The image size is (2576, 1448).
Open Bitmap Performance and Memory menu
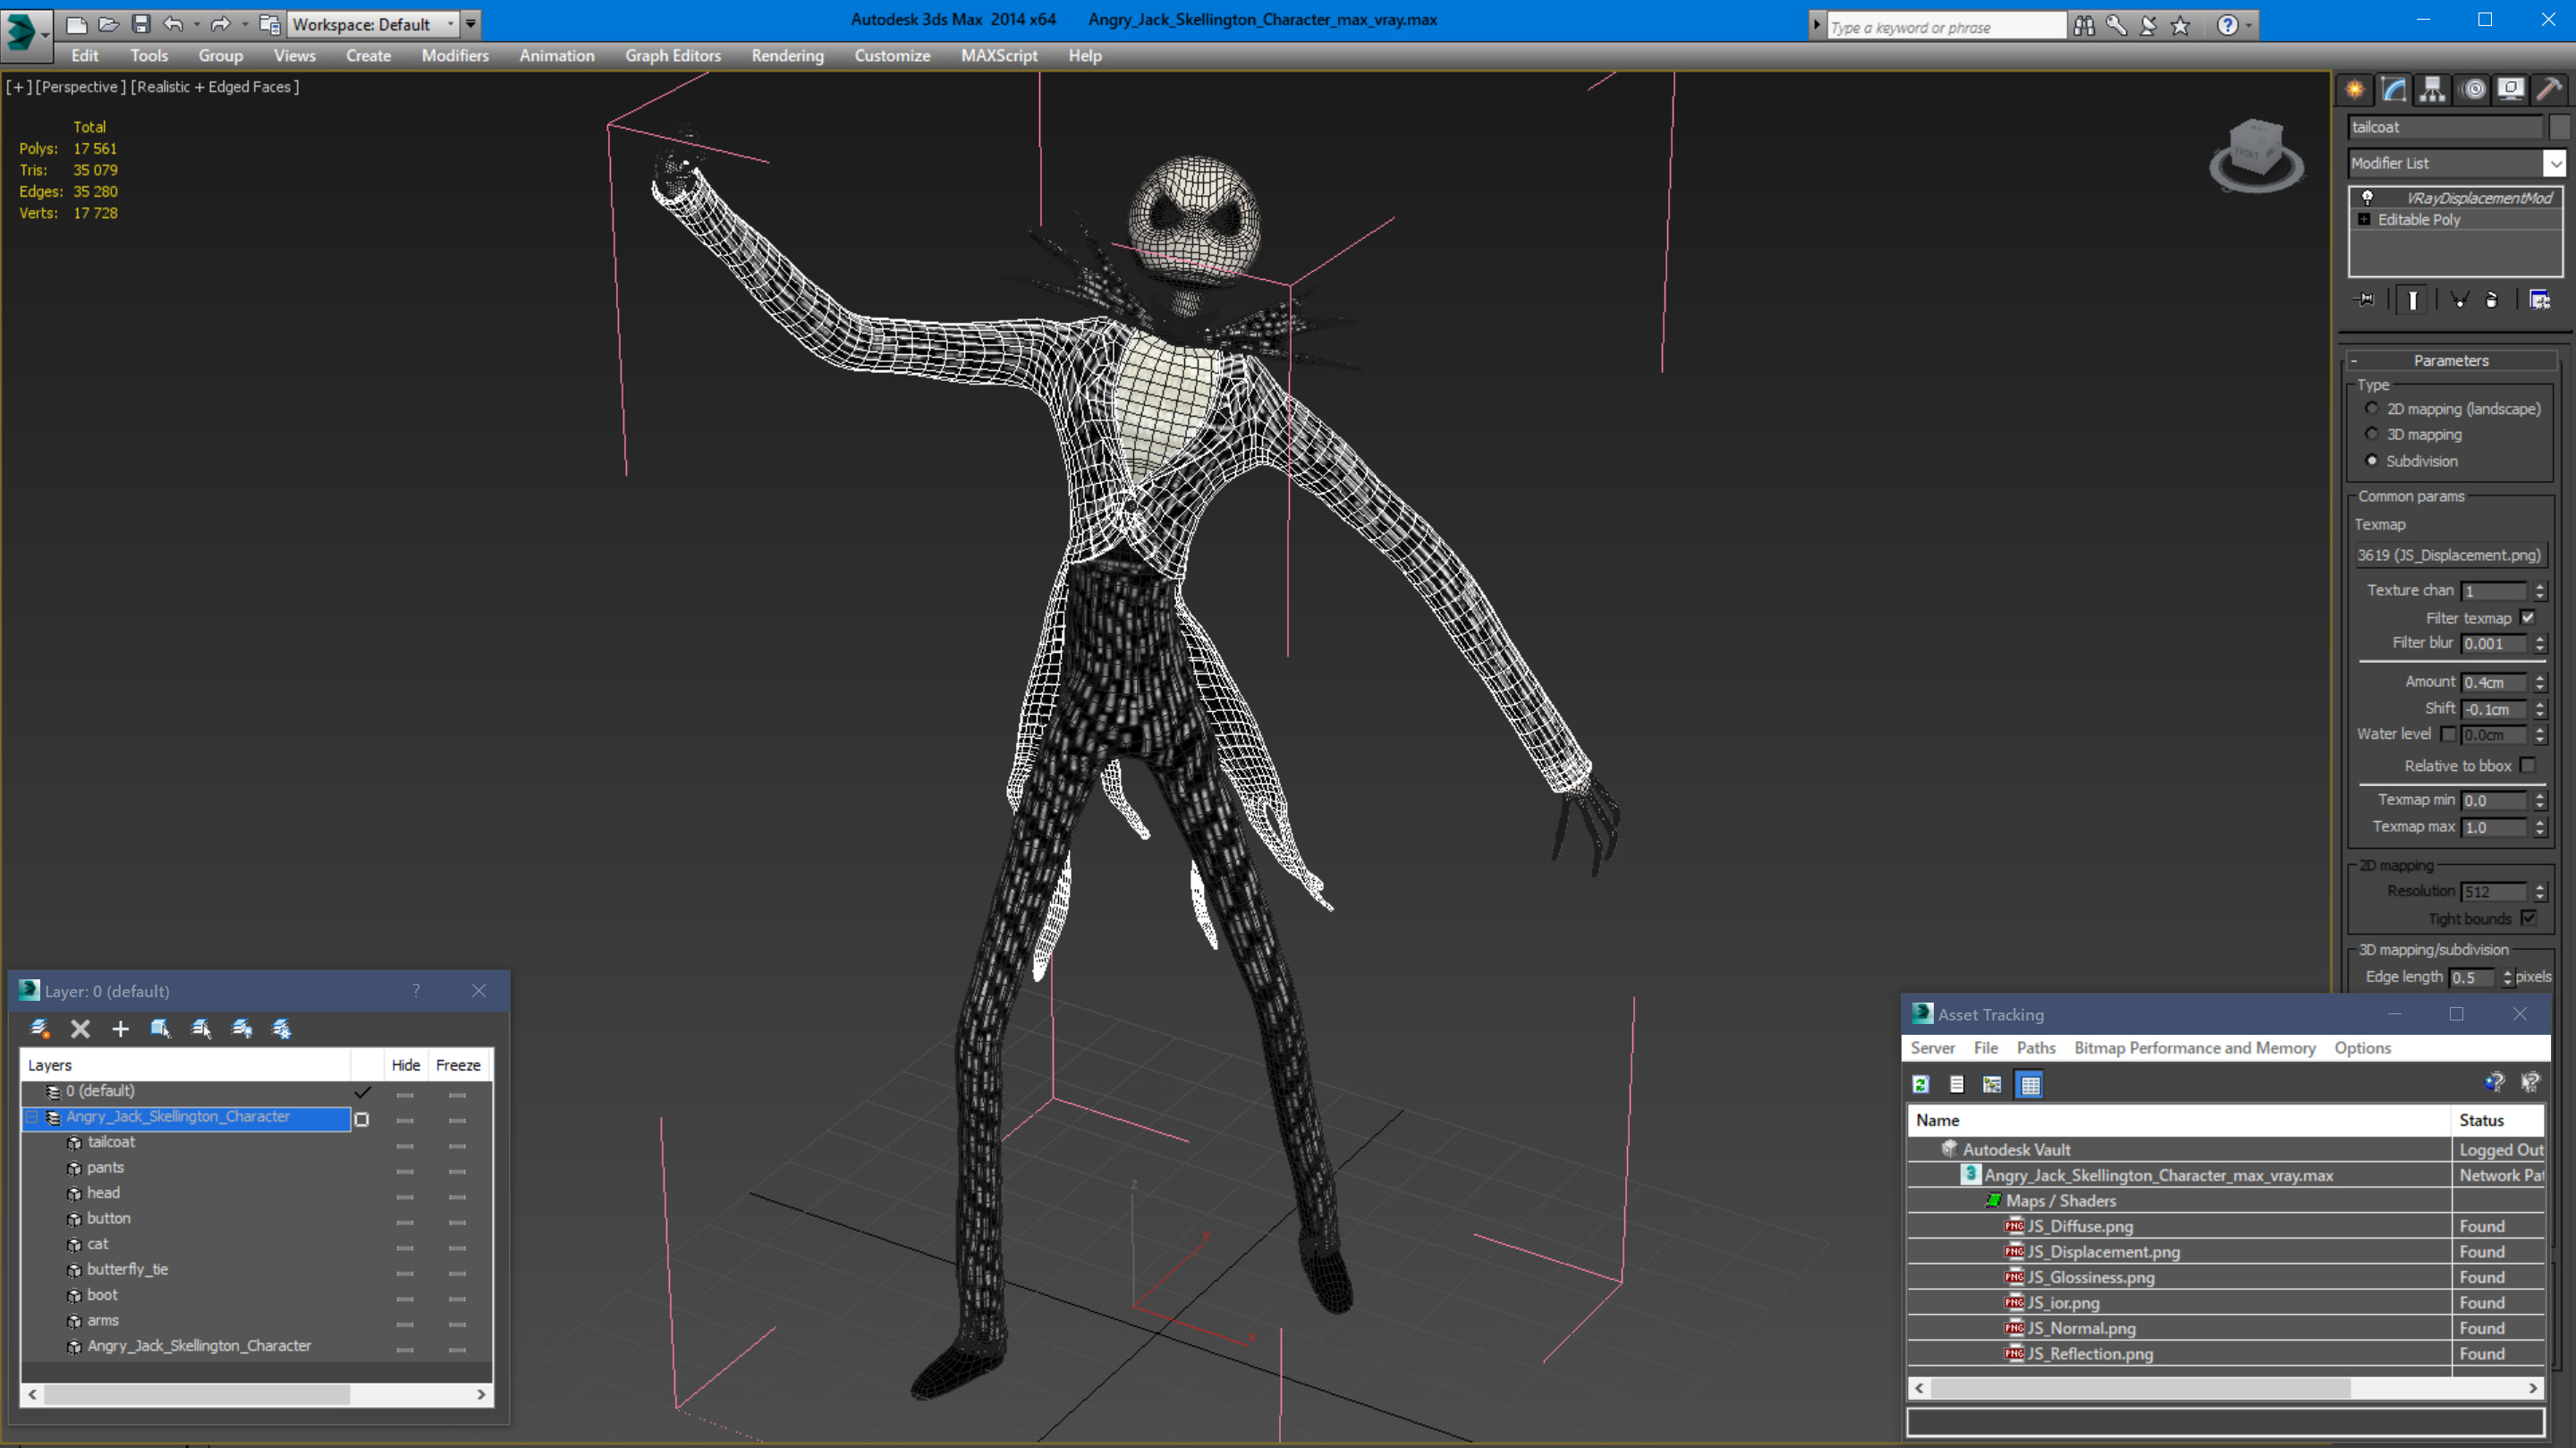[2194, 1048]
